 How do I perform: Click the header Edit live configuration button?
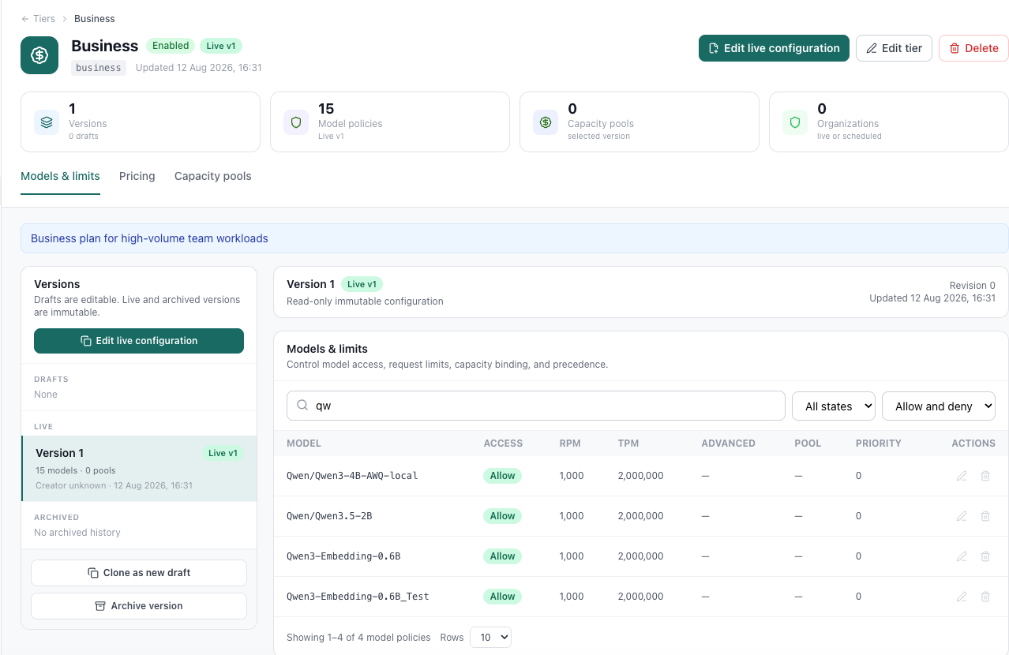774,48
